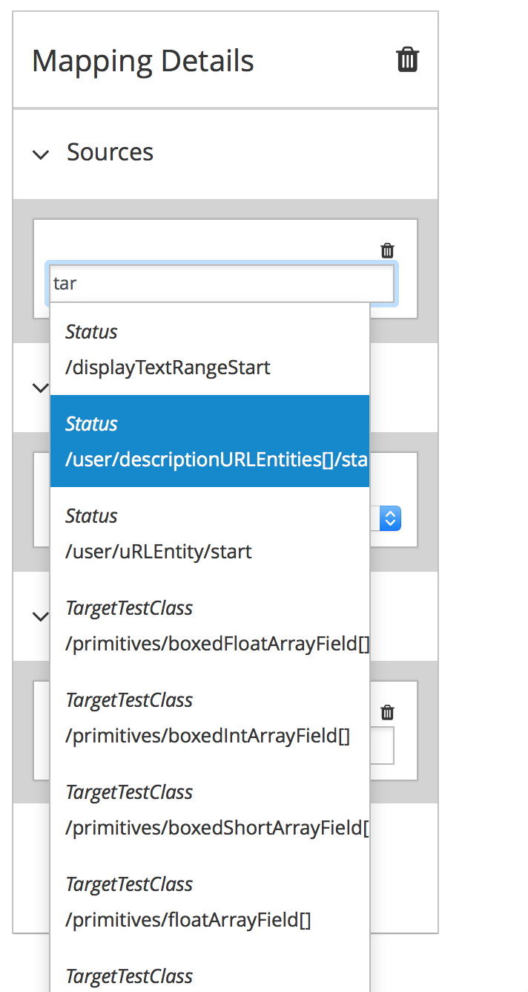Remove the source field via its trash icon
This screenshot has height=992, width=528.
click(387, 250)
